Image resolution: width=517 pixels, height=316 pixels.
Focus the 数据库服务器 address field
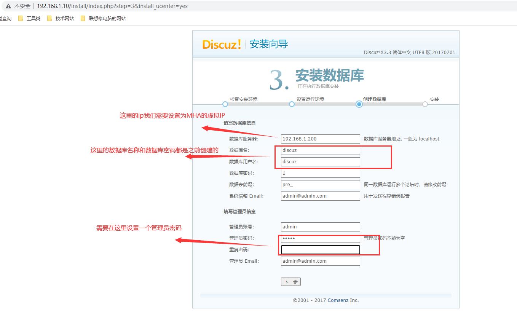coord(320,139)
